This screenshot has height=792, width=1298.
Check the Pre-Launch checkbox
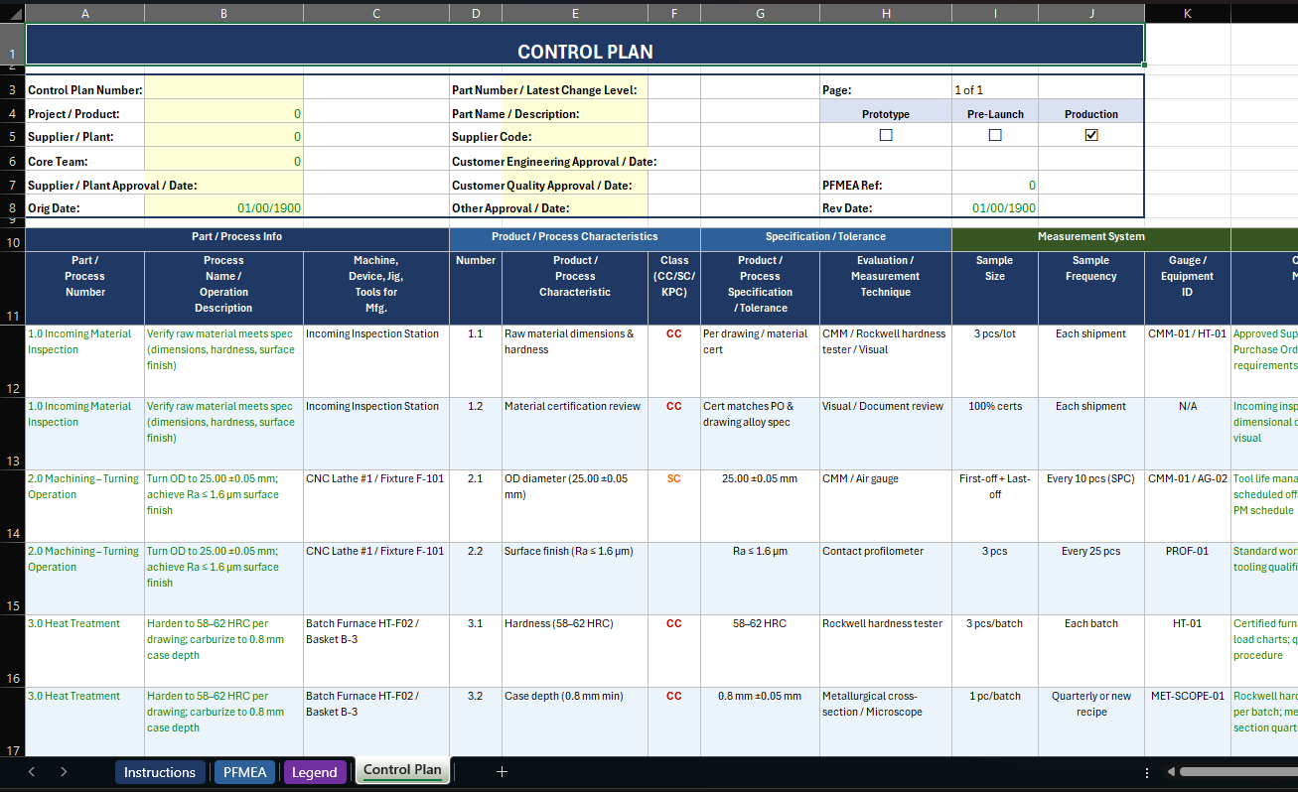pyautogui.click(x=994, y=135)
